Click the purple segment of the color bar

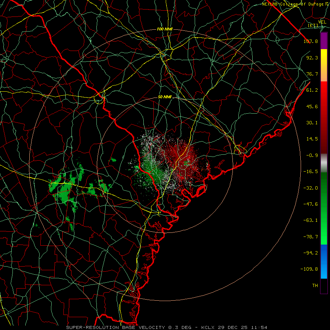click(x=324, y=41)
